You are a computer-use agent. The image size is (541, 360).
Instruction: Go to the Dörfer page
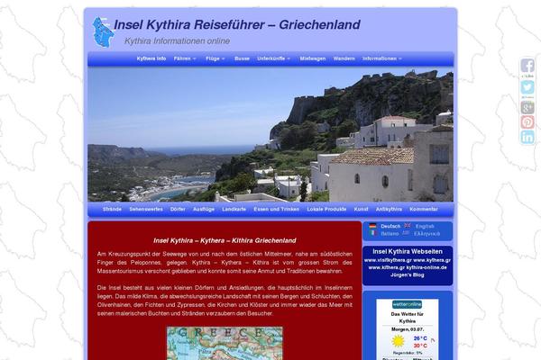click(x=178, y=209)
